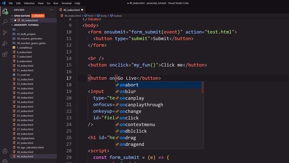Click the <script> tag on line 28
The image size is (289, 163).
point(98,151)
